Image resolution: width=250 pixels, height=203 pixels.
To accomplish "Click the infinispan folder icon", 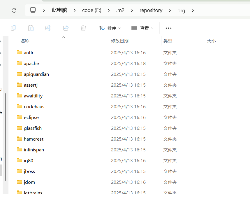I will [20, 150].
